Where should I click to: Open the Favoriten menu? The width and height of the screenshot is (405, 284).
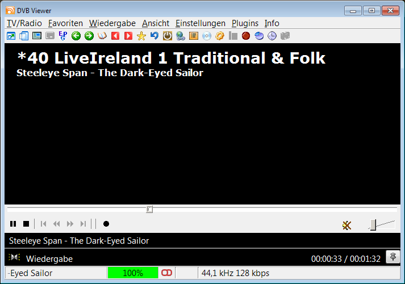65,23
